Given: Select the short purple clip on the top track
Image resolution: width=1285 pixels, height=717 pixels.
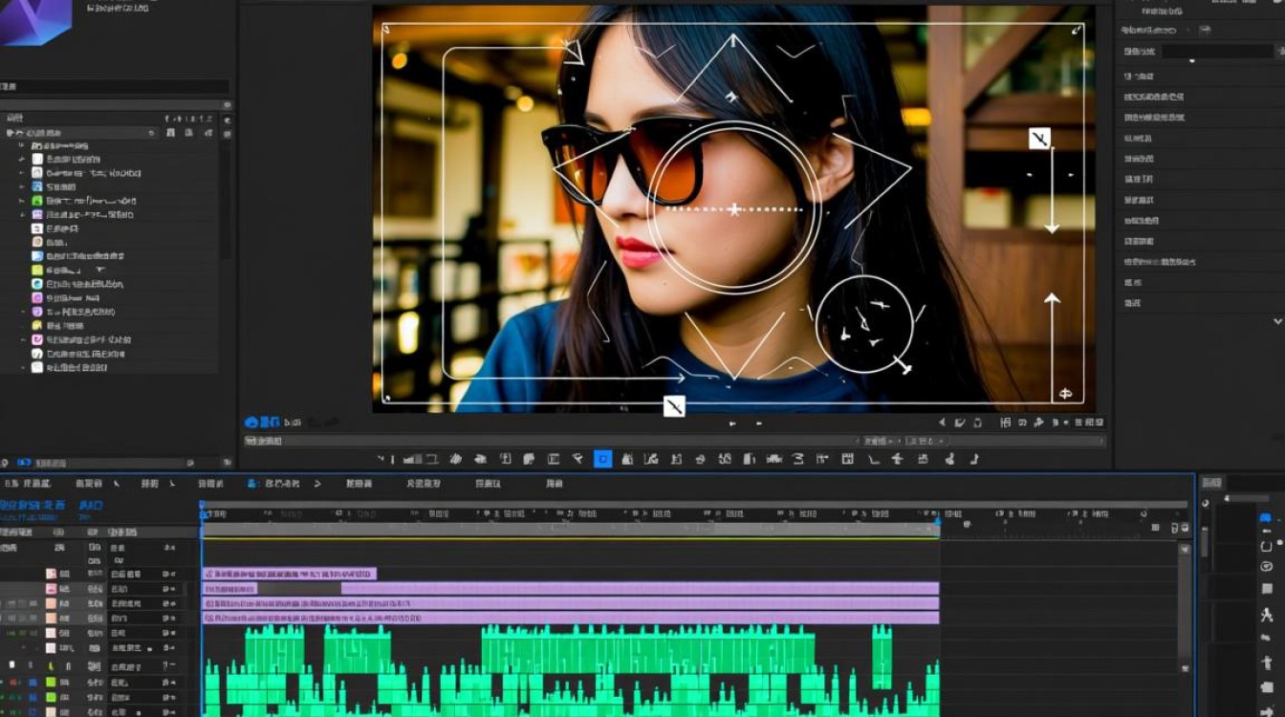Looking at the screenshot, I should (290, 574).
